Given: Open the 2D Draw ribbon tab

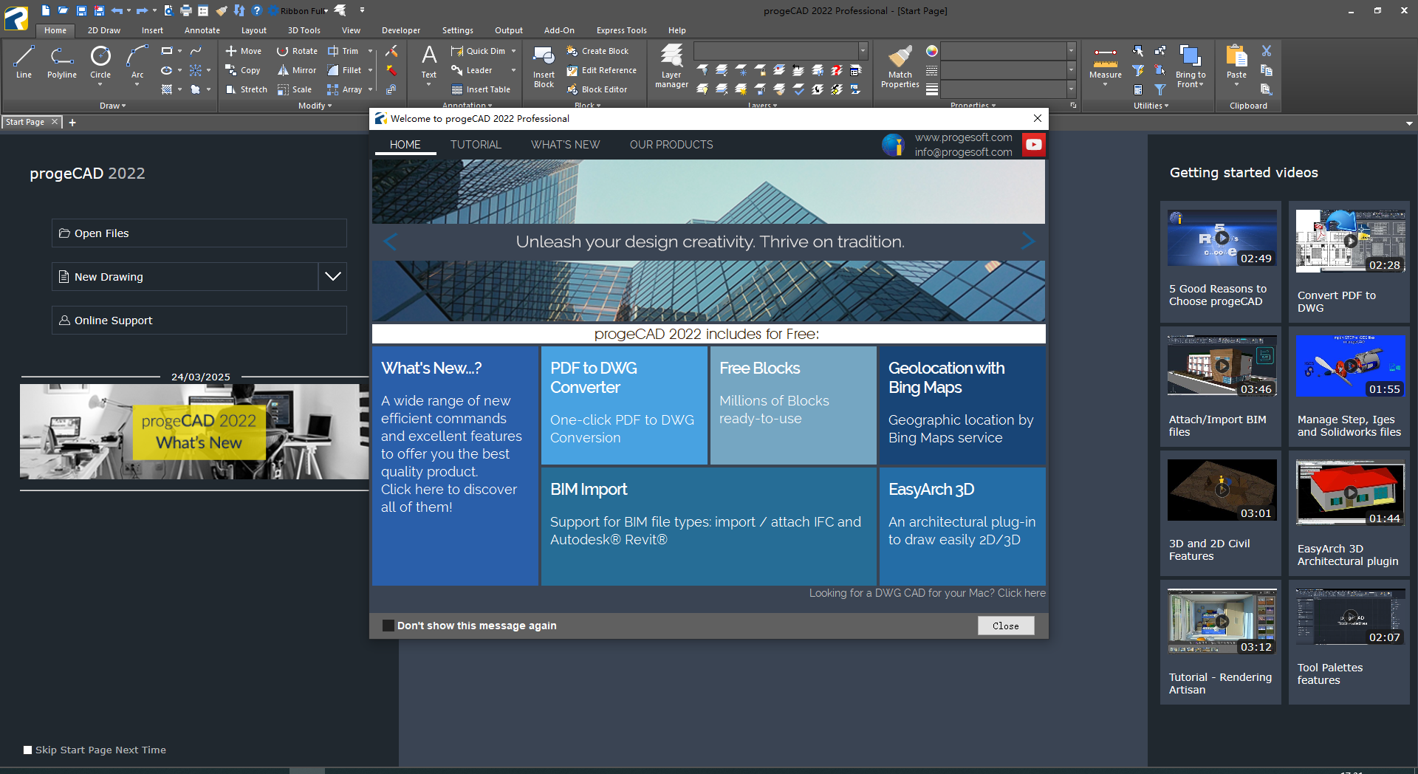Looking at the screenshot, I should click(x=103, y=30).
